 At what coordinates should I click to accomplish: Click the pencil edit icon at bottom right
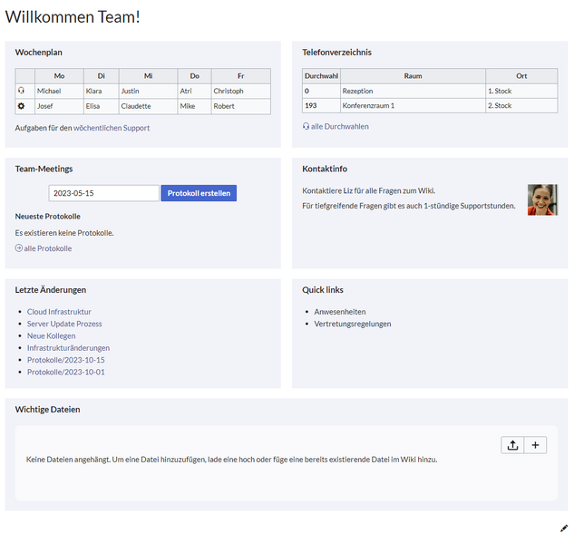(564, 528)
